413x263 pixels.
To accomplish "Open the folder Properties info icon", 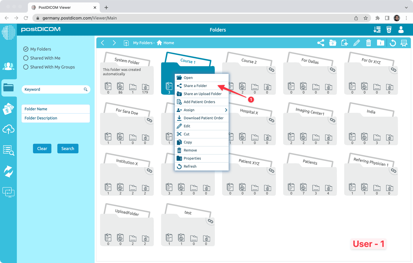I will [x=380, y=43].
